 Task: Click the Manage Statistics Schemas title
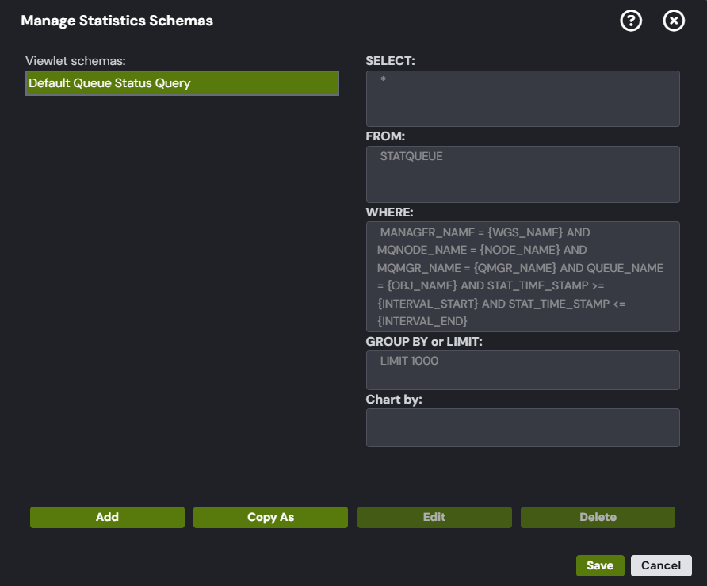pyautogui.click(x=117, y=21)
